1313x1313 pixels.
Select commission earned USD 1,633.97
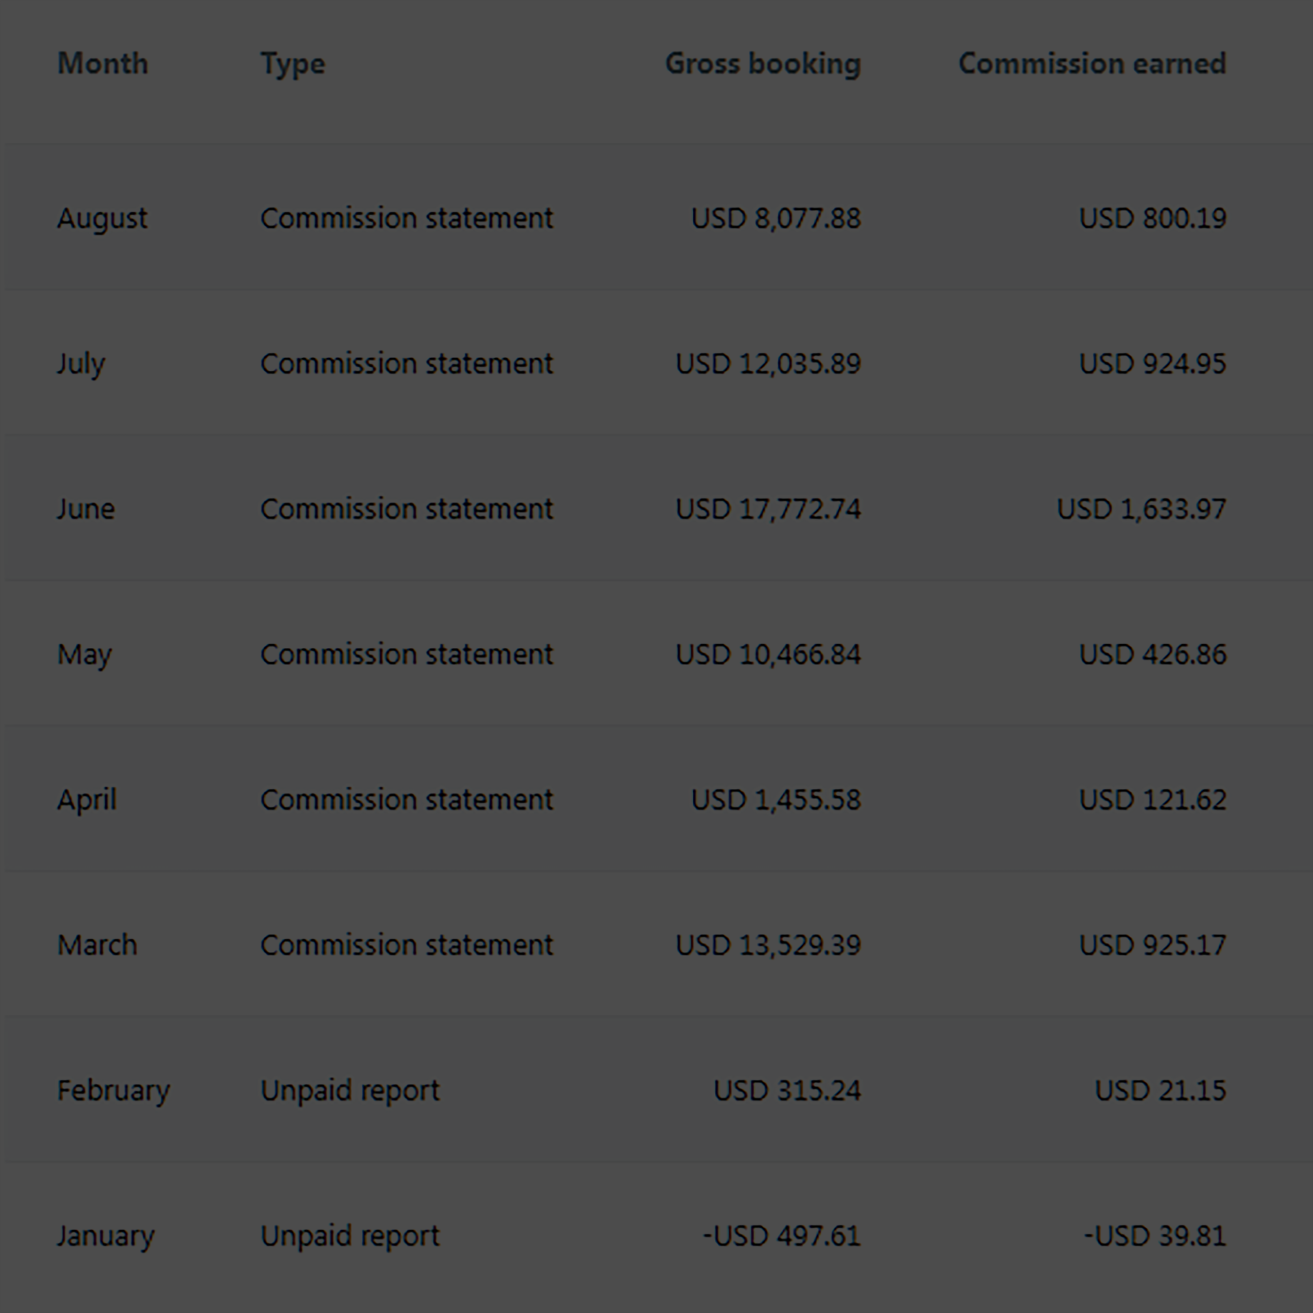coord(1142,510)
